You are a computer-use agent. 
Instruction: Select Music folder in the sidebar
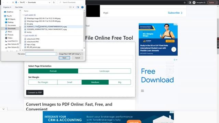point(9,32)
